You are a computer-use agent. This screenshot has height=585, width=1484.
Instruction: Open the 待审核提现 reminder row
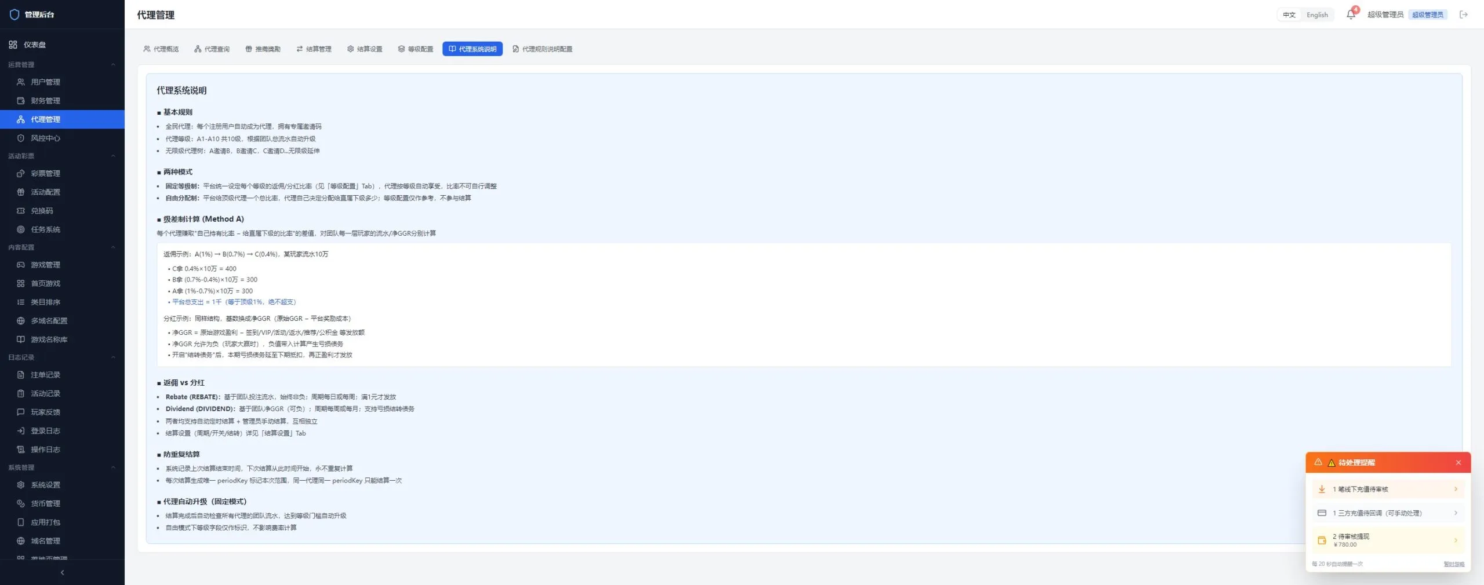pos(1388,540)
